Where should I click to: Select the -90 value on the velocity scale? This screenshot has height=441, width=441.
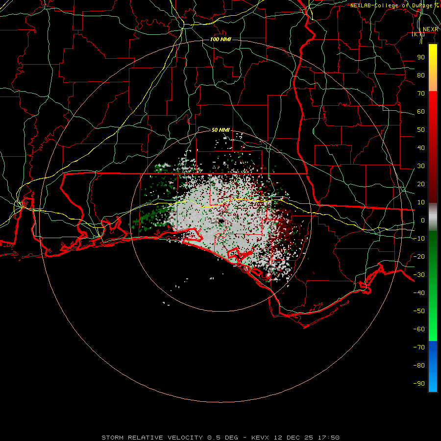[419, 384]
